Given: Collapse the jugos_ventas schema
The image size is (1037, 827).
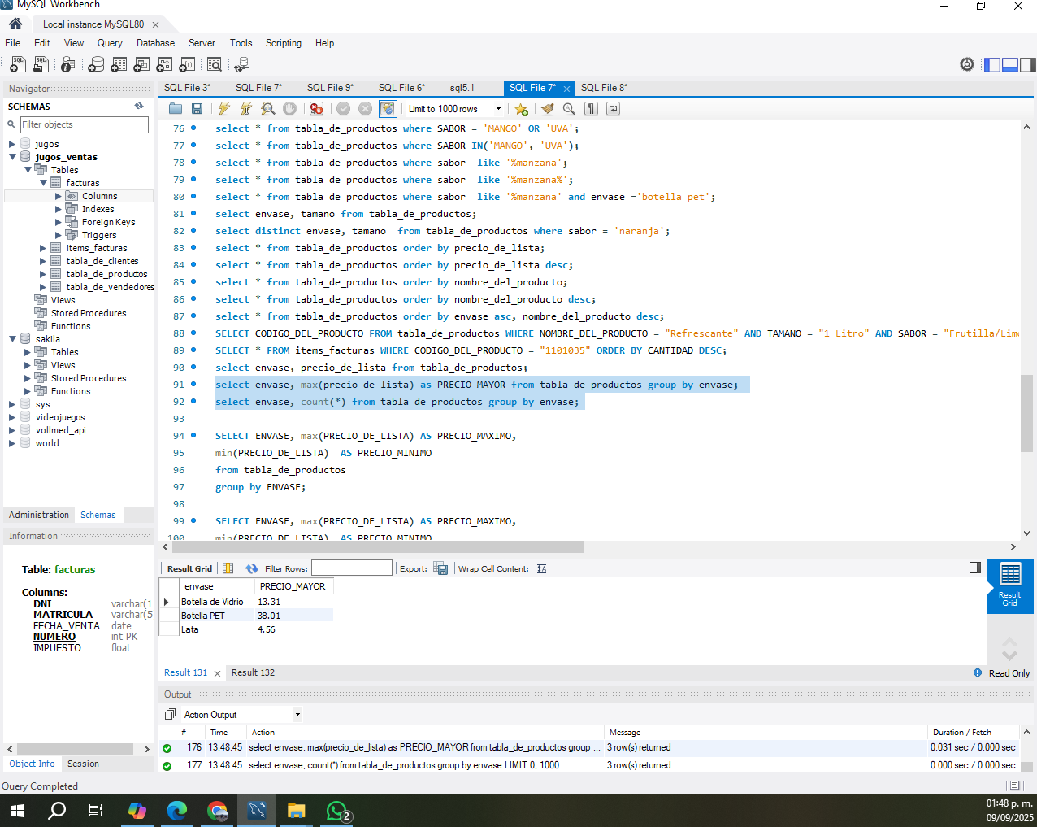Looking at the screenshot, I should click(x=12, y=157).
